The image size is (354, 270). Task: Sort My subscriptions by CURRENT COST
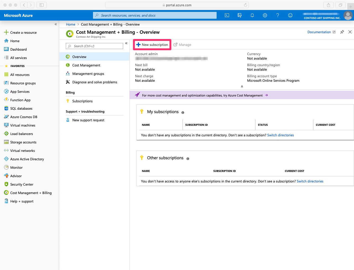tap(325, 125)
